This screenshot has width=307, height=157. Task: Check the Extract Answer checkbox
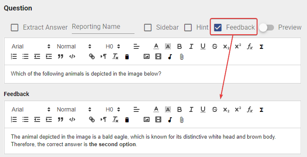pos(15,28)
